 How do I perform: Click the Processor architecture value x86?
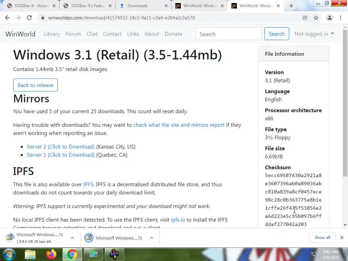[x=269, y=119]
